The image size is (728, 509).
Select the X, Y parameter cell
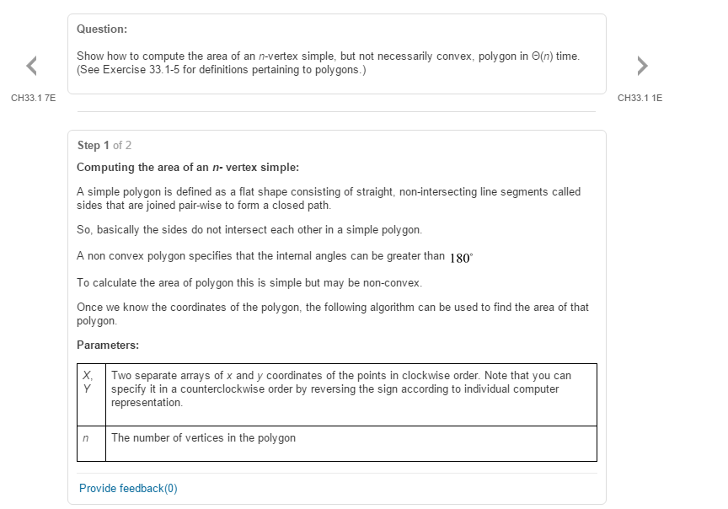coord(92,394)
